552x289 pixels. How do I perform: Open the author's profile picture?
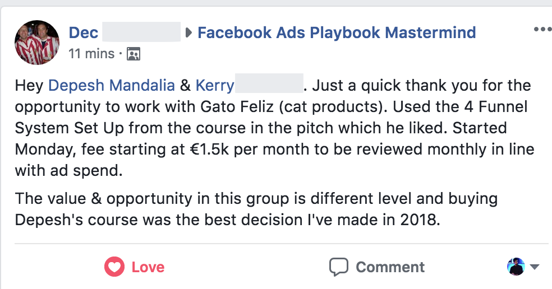point(37,43)
